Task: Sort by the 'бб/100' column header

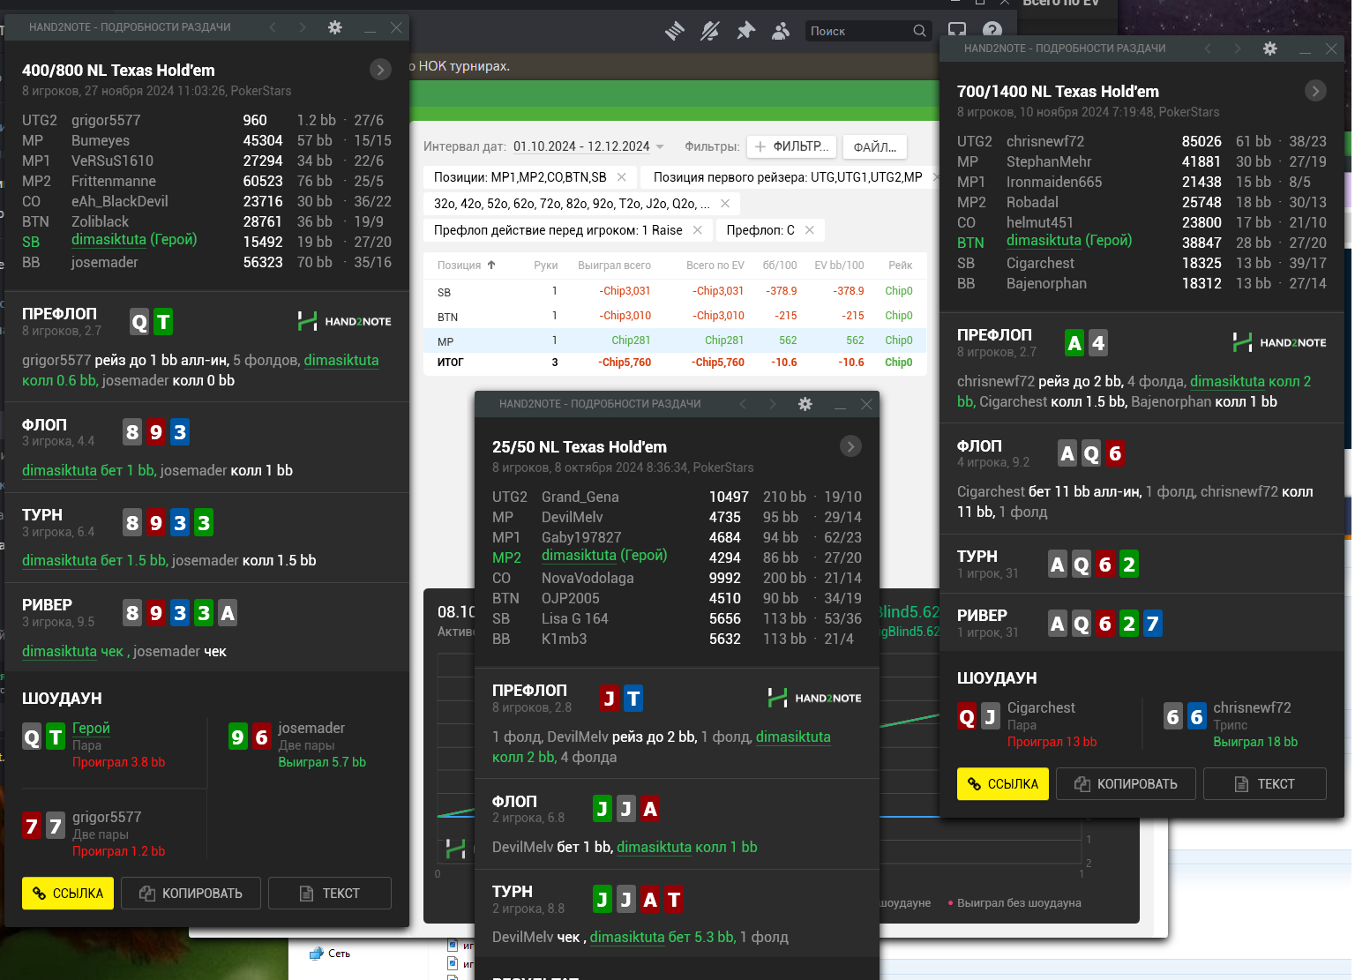Action: [780, 266]
